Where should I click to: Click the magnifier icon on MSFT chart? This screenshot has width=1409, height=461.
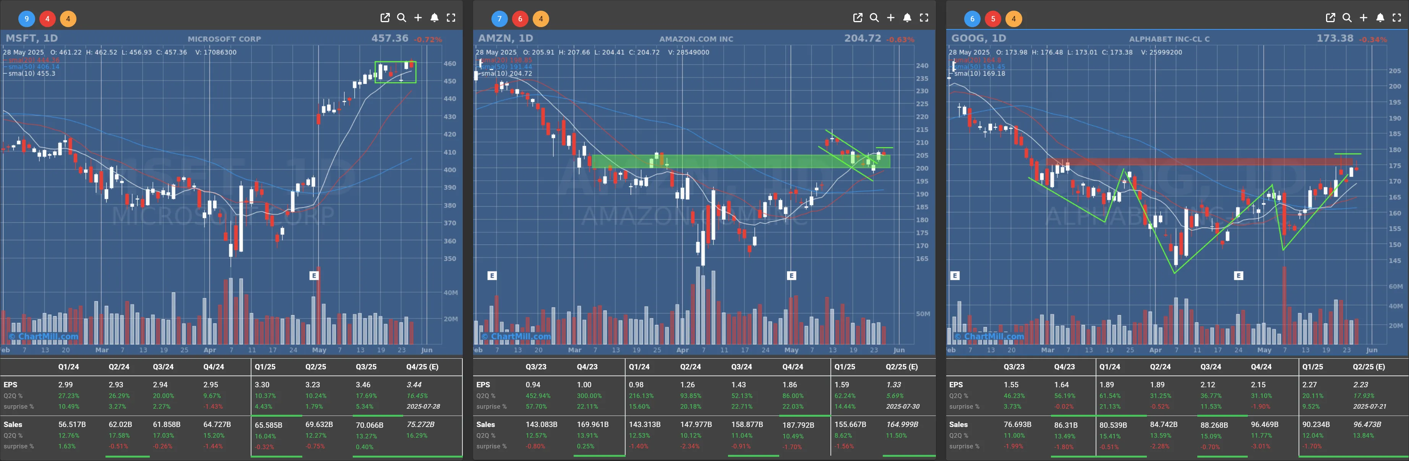(x=402, y=18)
